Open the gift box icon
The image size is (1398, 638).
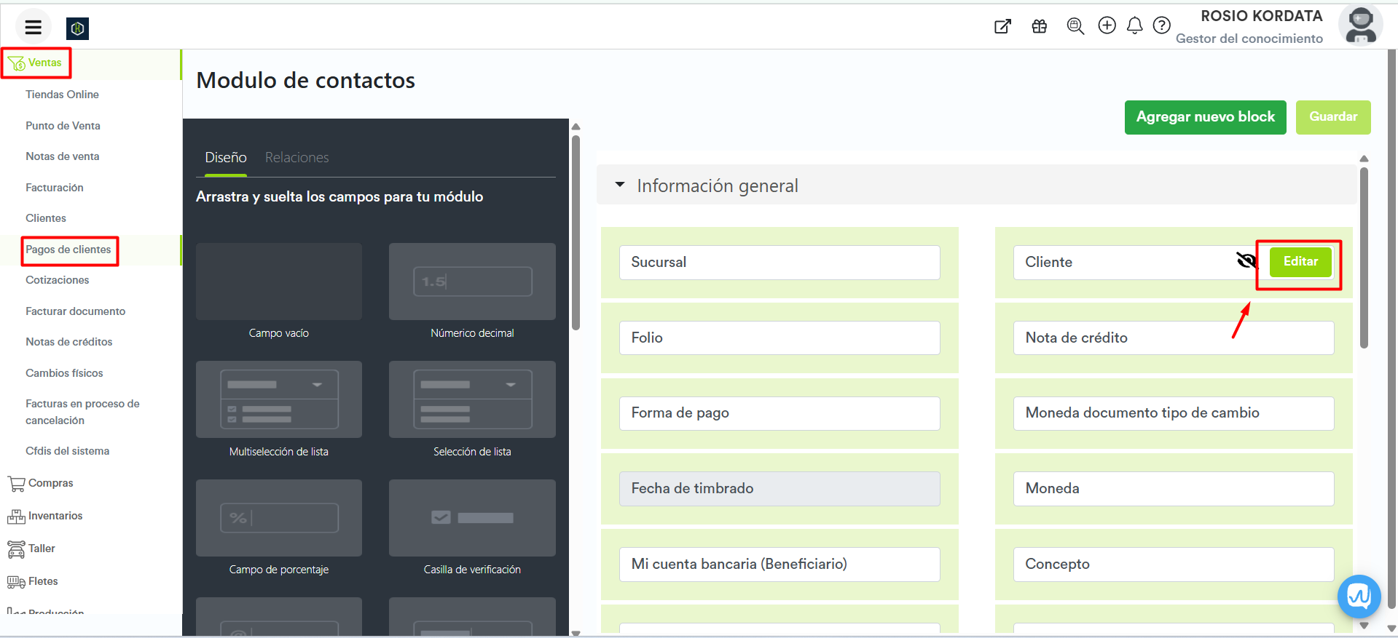[x=1039, y=27]
